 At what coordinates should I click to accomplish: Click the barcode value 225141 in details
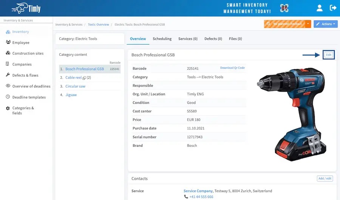(x=193, y=68)
